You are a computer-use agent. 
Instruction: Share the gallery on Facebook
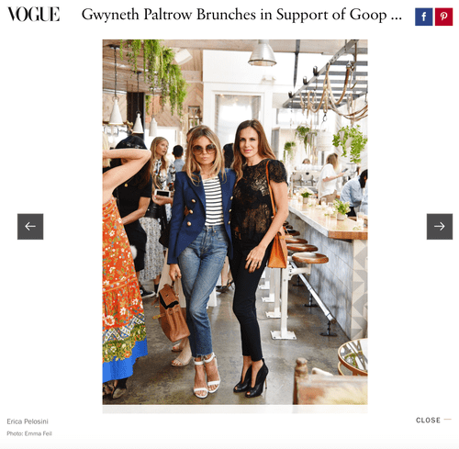point(423,17)
